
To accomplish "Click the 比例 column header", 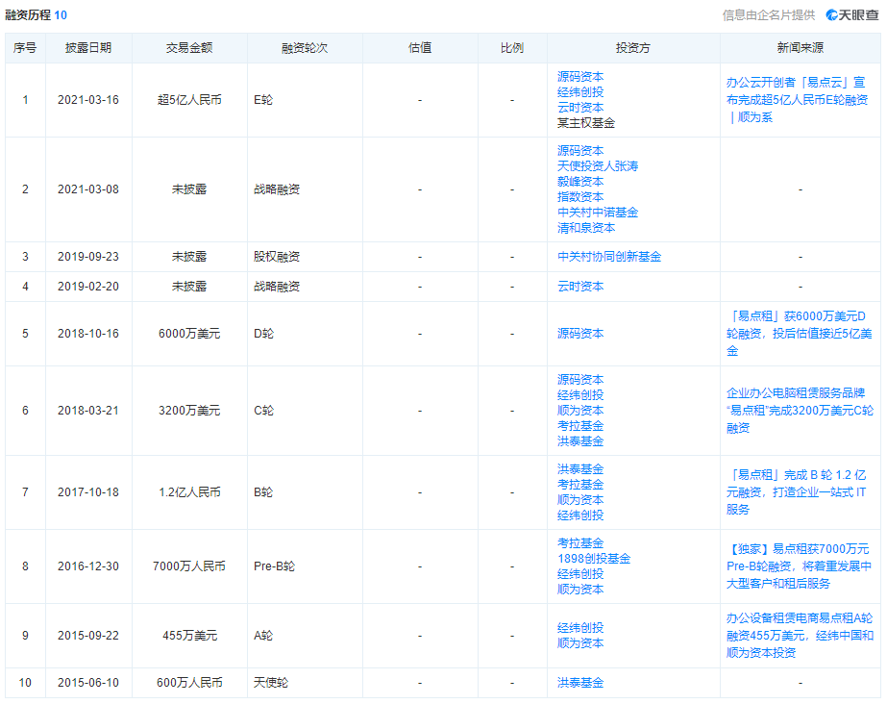I will (512, 48).
